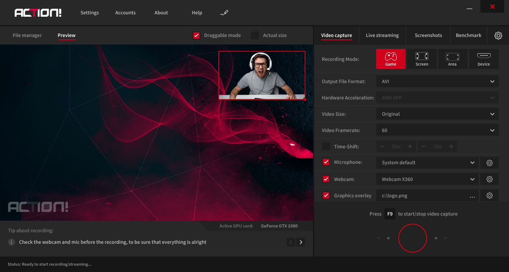Uncheck Webcam recording
Viewport: 509px width, 272px height.
click(326, 179)
